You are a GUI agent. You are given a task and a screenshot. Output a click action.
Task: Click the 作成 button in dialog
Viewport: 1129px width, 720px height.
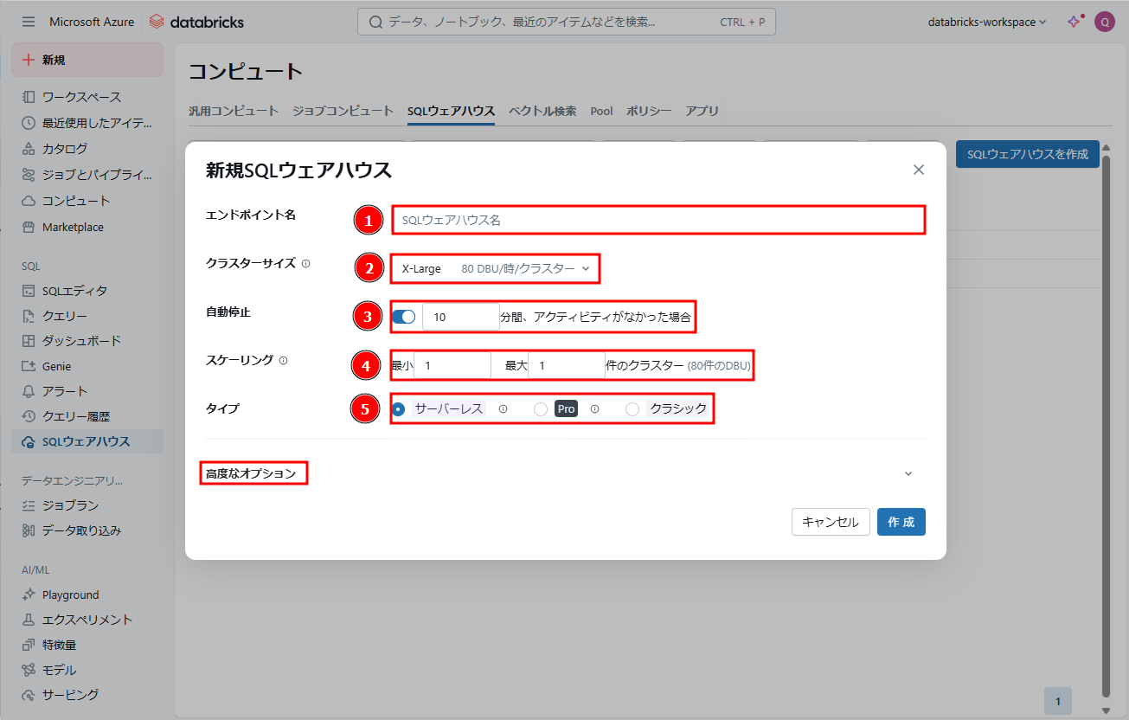click(x=901, y=522)
